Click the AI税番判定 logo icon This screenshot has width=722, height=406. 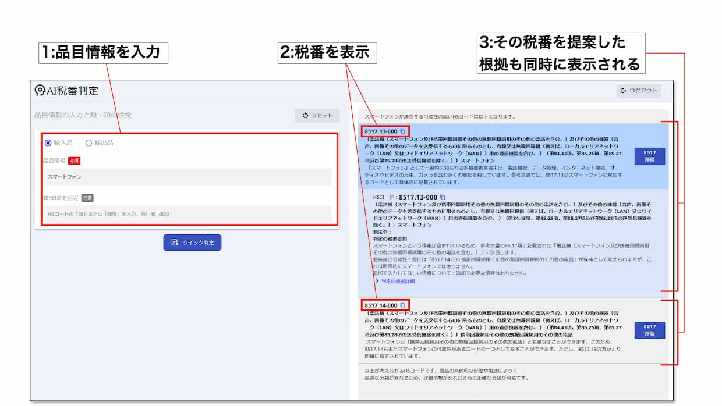pyautogui.click(x=40, y=90)
